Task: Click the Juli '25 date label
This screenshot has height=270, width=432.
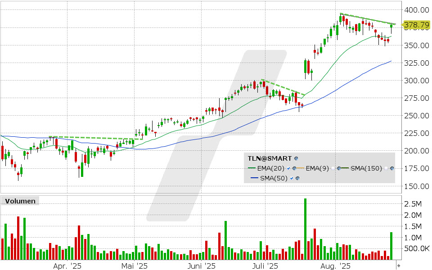Action: coord(265,266)
